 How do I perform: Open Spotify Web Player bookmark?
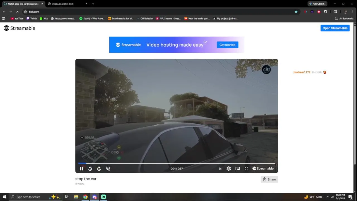tap(92, 19)
